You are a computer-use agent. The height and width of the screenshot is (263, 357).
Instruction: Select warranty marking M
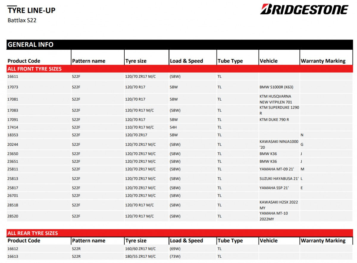[302, 169]
